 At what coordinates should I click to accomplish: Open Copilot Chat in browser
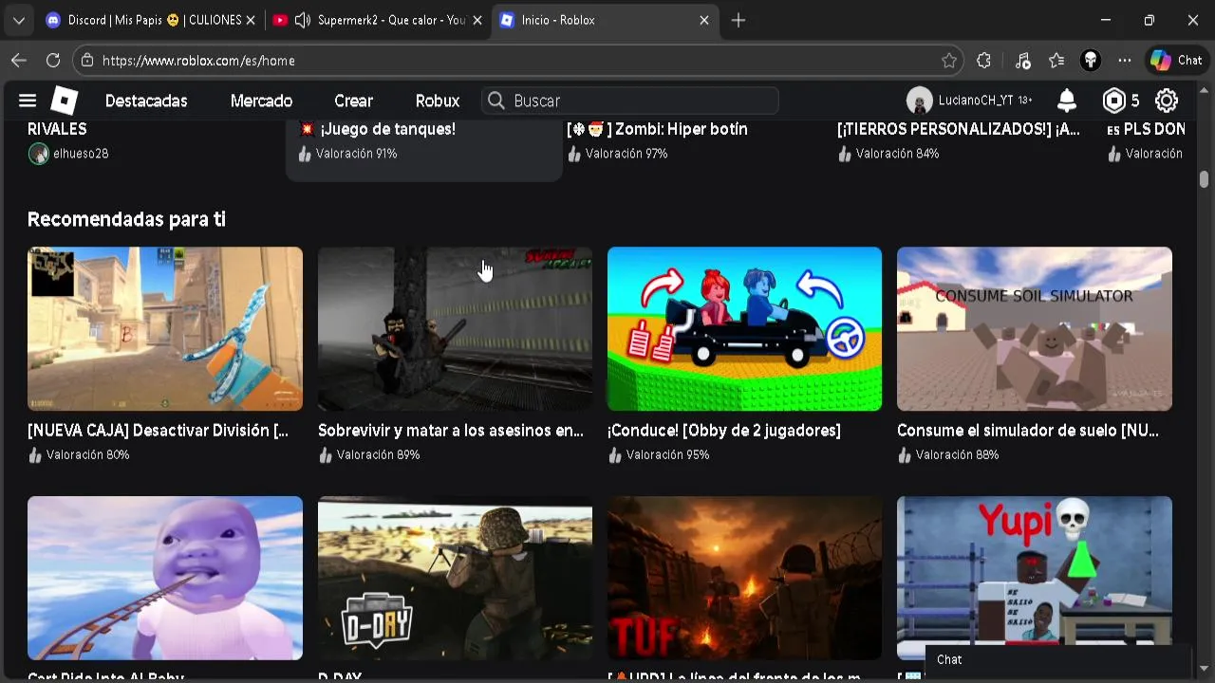(x=1176, y=61)
